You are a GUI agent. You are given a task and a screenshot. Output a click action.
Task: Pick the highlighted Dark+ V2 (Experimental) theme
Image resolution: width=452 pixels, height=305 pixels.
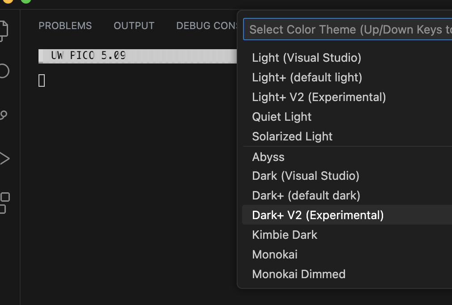tap(318, 215)
